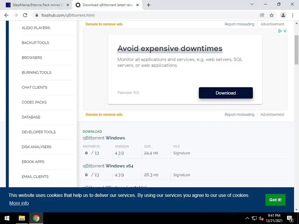This screenshot has width=299, height=224.
Task: Open the BACKUP TOOLS category
Action: click(x=35, y=43)
